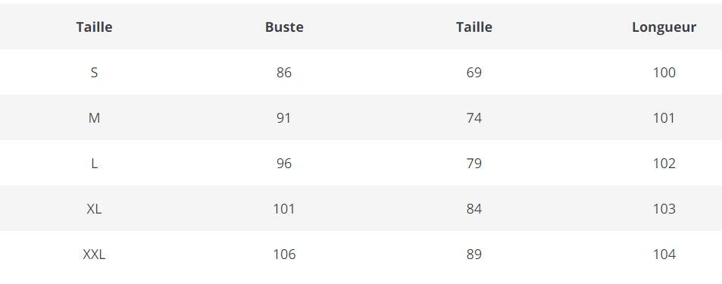Click the size L cell
Screen dimensions: 722x284
[x=95, y=164]
